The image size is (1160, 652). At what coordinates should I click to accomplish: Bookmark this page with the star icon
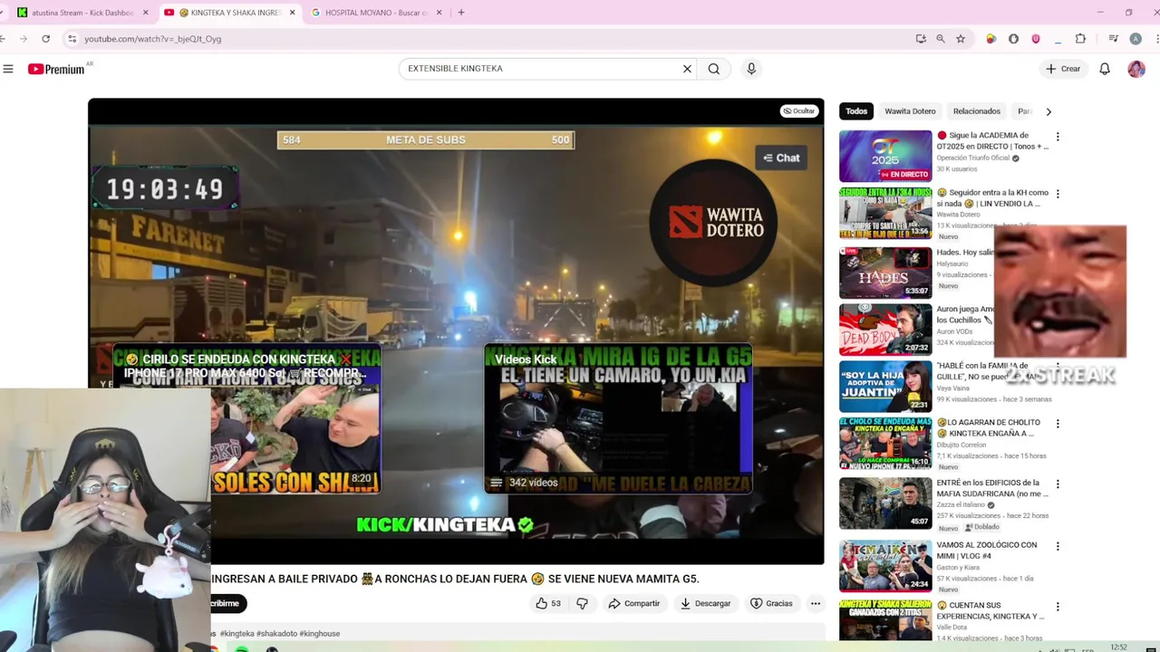pyautogui.click(x=961, y=39)
